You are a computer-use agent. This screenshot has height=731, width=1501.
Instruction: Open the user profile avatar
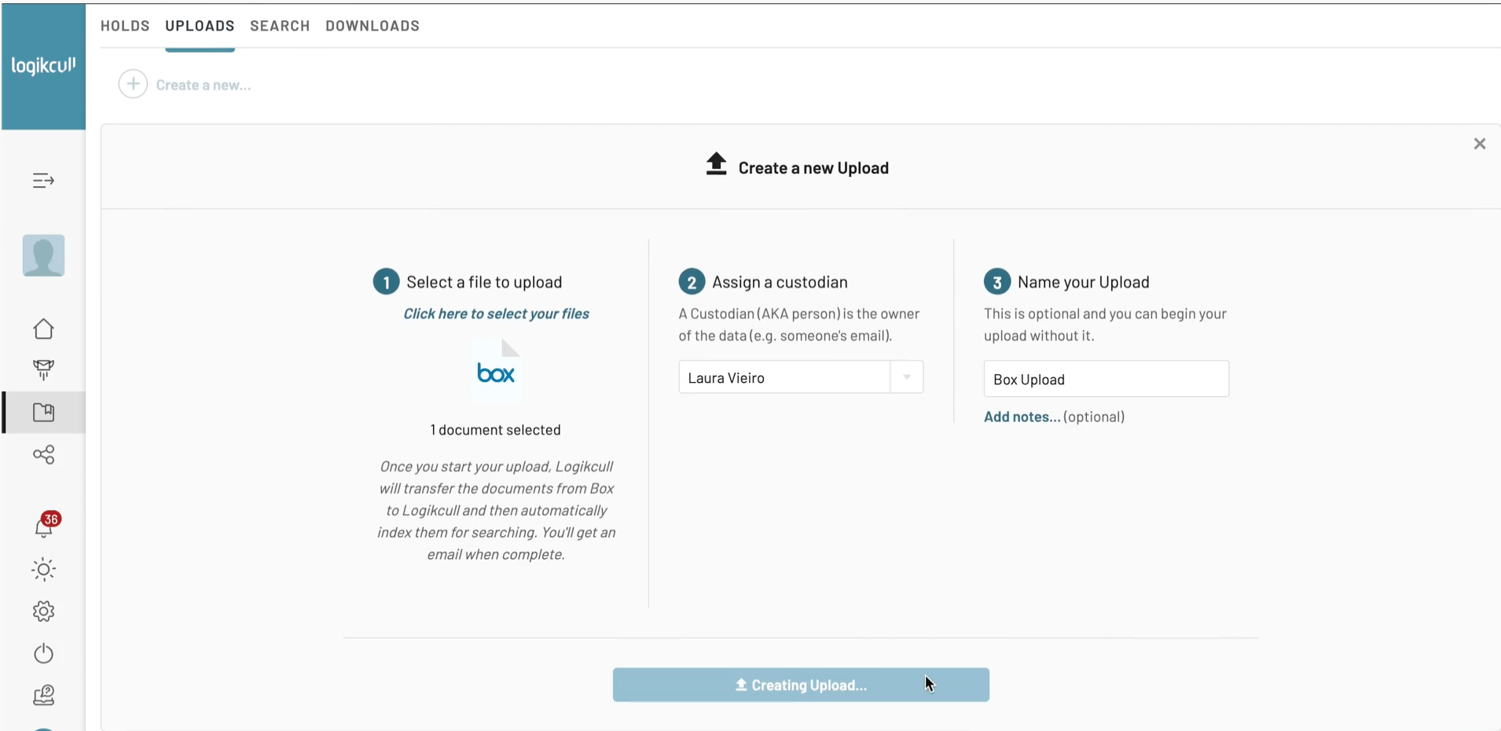click(x=43, y=255)
